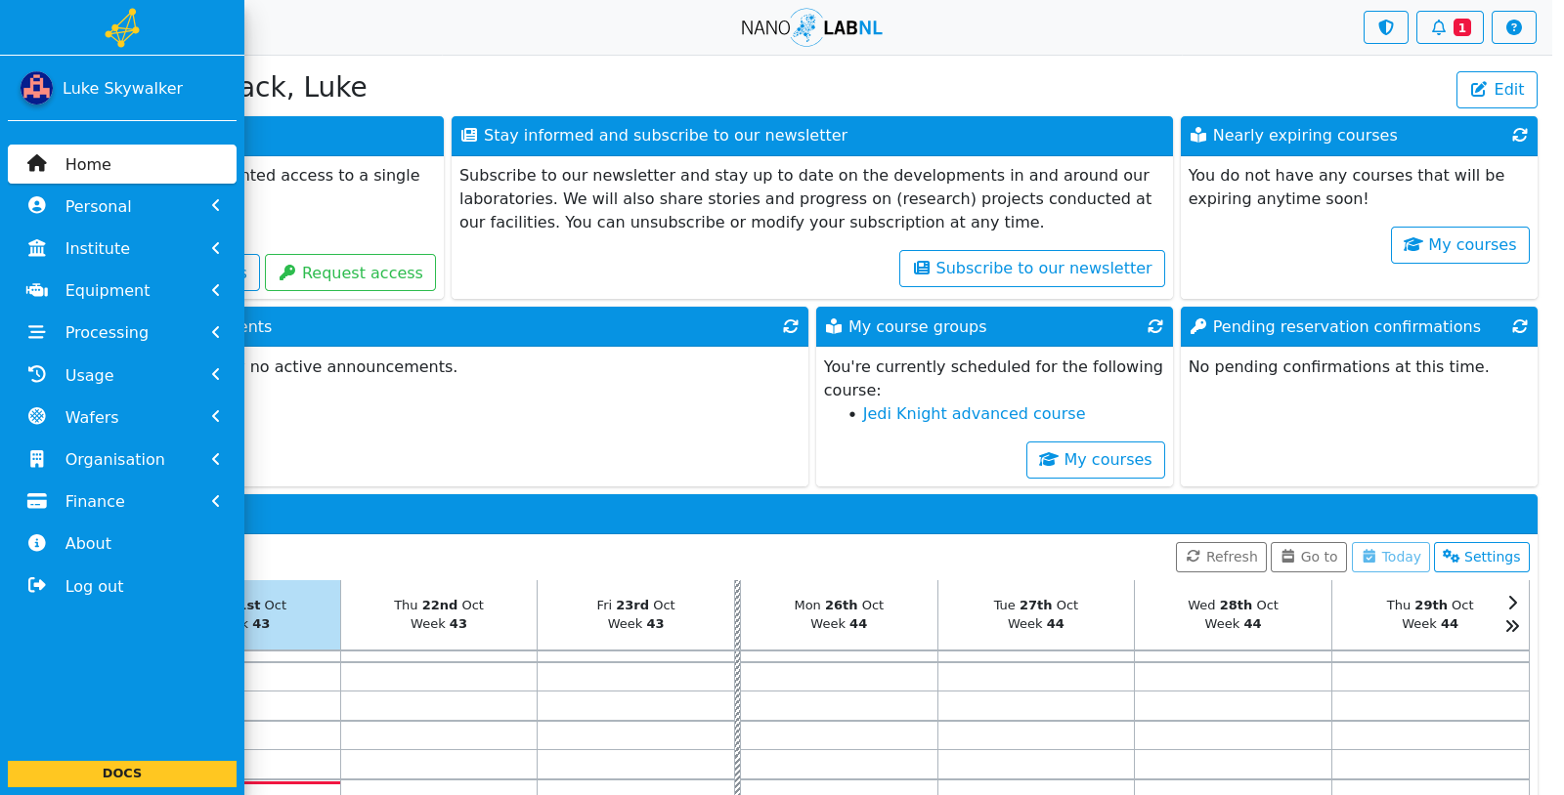Refresh the Nearly expiring courses panel
Screen dimensions: 1564x795
click(x=1519, y=136)
